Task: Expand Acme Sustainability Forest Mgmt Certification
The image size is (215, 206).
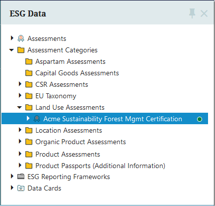Action: pos(28,118)
